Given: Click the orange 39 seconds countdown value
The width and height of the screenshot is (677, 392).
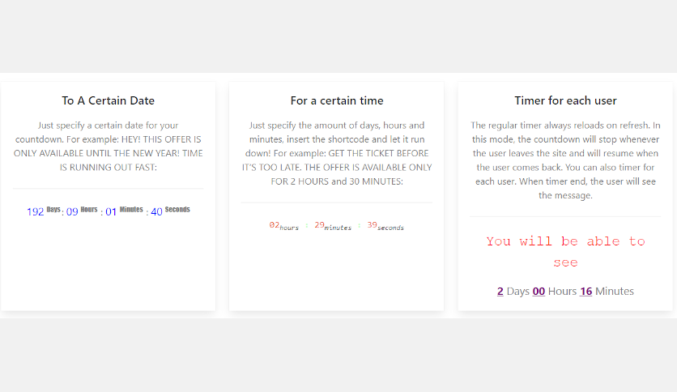Looking at the screenshot, I should click(x=372, y=225).
